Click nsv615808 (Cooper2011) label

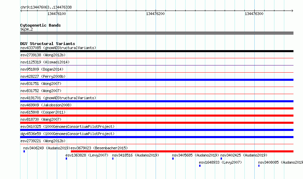coord(43,112)
